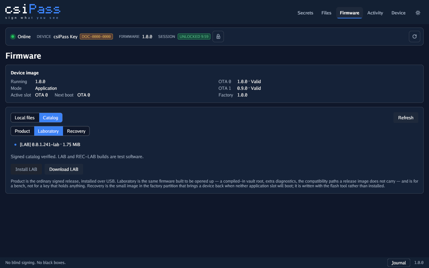This screenshot has width=429, height=268.
Task: Click the 'Signed catalog verified' status message
Action: click(x=77, y=156)
